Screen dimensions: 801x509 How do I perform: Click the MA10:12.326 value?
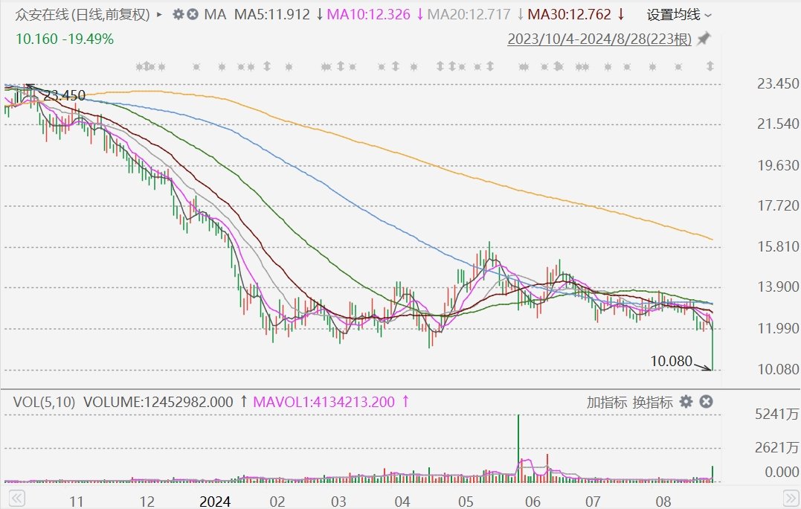pos(368,14)
